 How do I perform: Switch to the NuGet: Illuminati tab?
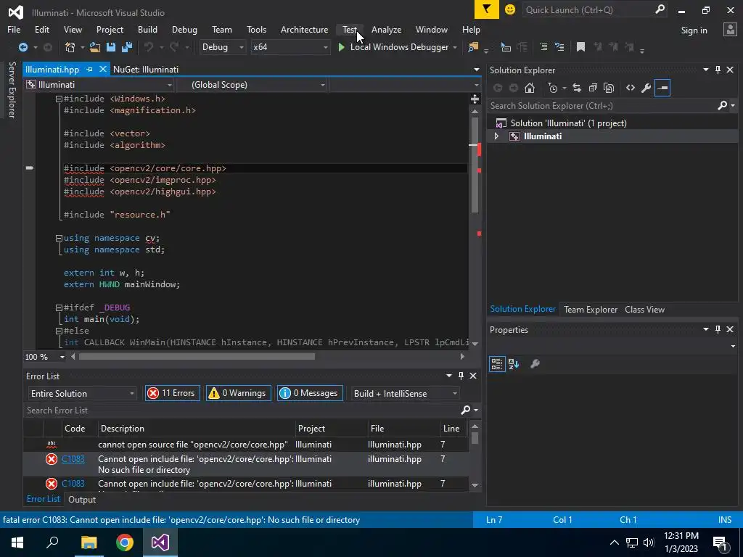point(146,69)
